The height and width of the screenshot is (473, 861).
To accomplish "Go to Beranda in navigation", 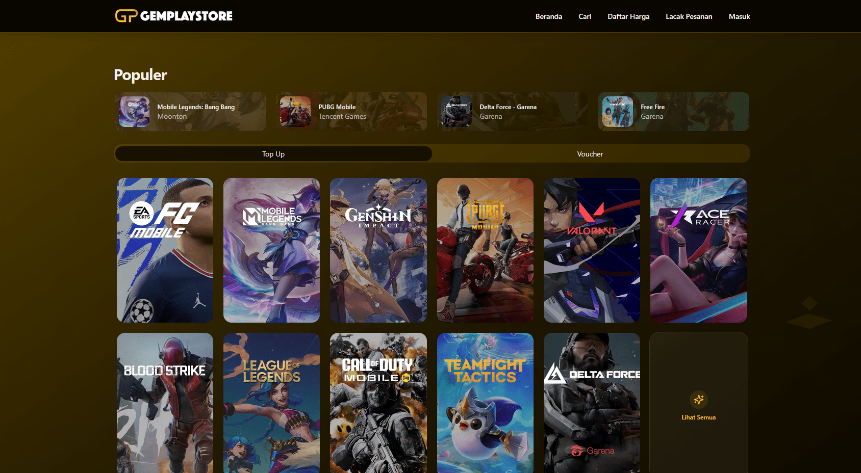I will click(x=548, y=16).
